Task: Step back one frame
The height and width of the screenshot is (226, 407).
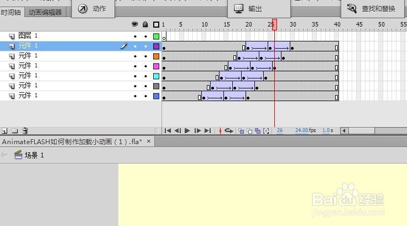Action: (178, 131)
